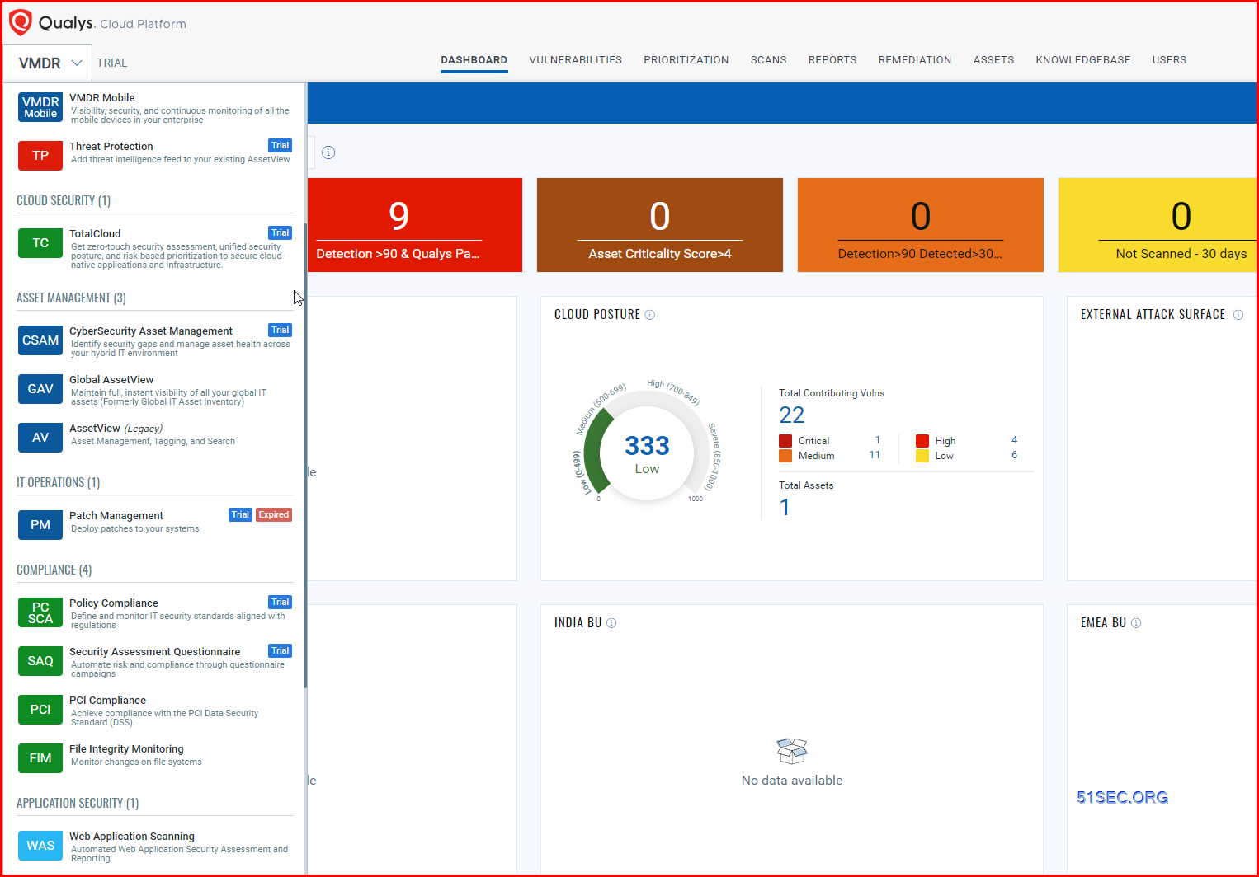
Task: Open the Asset Criticality Score>4 tile
Action: (660, 225)
